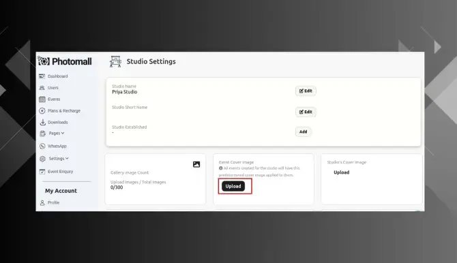Open the WhatsApp icon
This screenshot has width=457, height=263.
(42, 146)
